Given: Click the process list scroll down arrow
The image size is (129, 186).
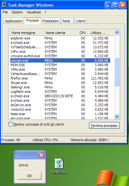Looking at the screenshot, I should 117,116.
